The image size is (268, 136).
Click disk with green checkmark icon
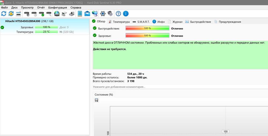point(42,14)
